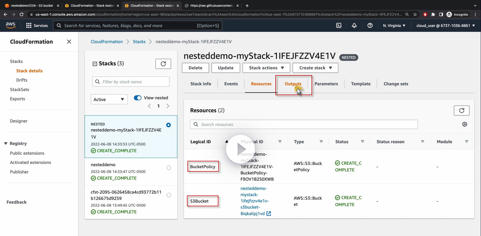Switch to the Outputs tab
This screenshot has height=236, width=481.
(x=293, y=84)
